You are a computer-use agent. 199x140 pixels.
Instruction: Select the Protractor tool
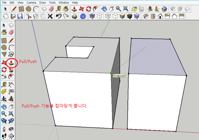(x=4, y=92)
